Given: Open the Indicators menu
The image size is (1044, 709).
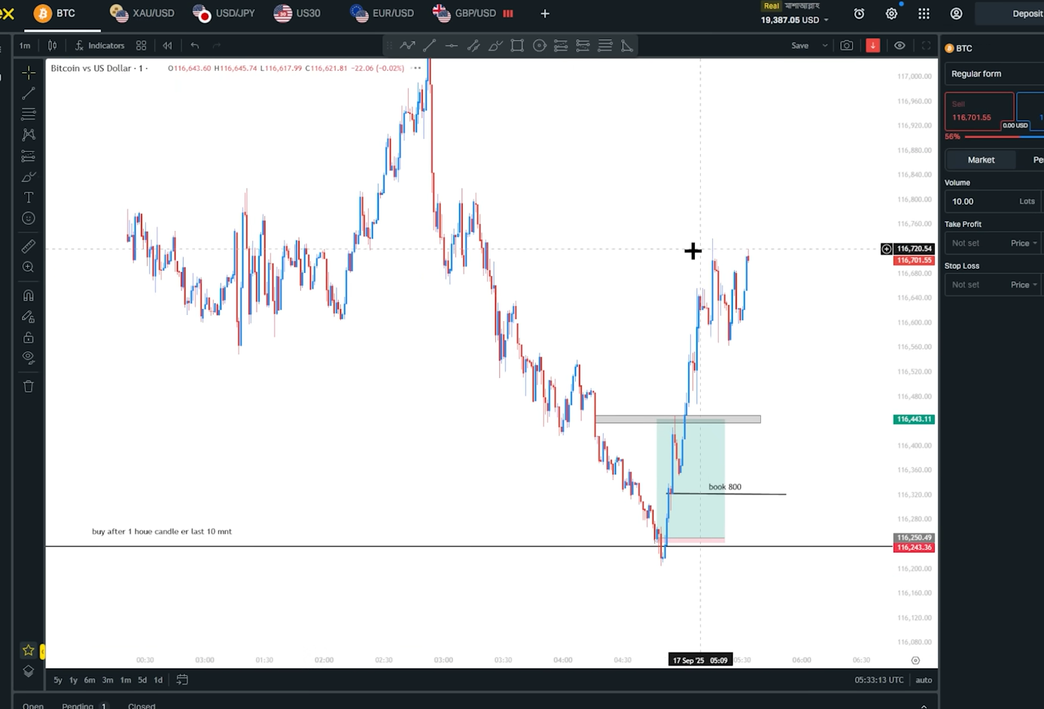Looking at the screenshot, I should [99, 46].
